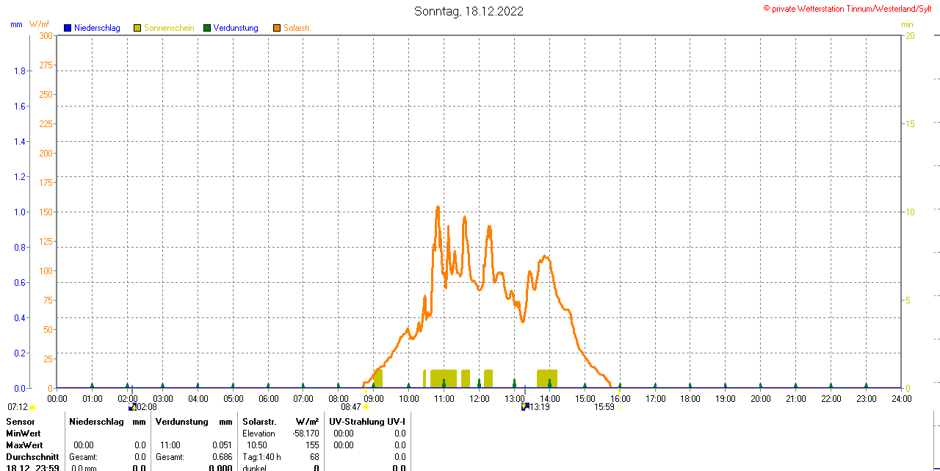
Task: Click the moon icon at 02:08
Action: (132, 406)
